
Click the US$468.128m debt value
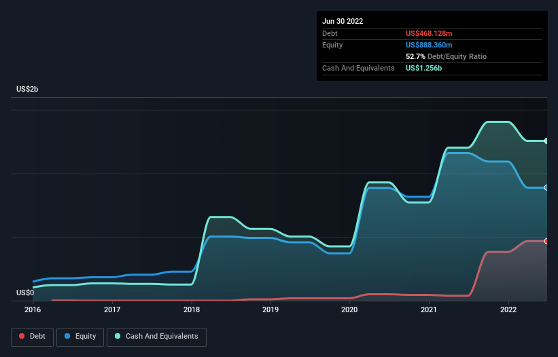click(x=429, y=33)
